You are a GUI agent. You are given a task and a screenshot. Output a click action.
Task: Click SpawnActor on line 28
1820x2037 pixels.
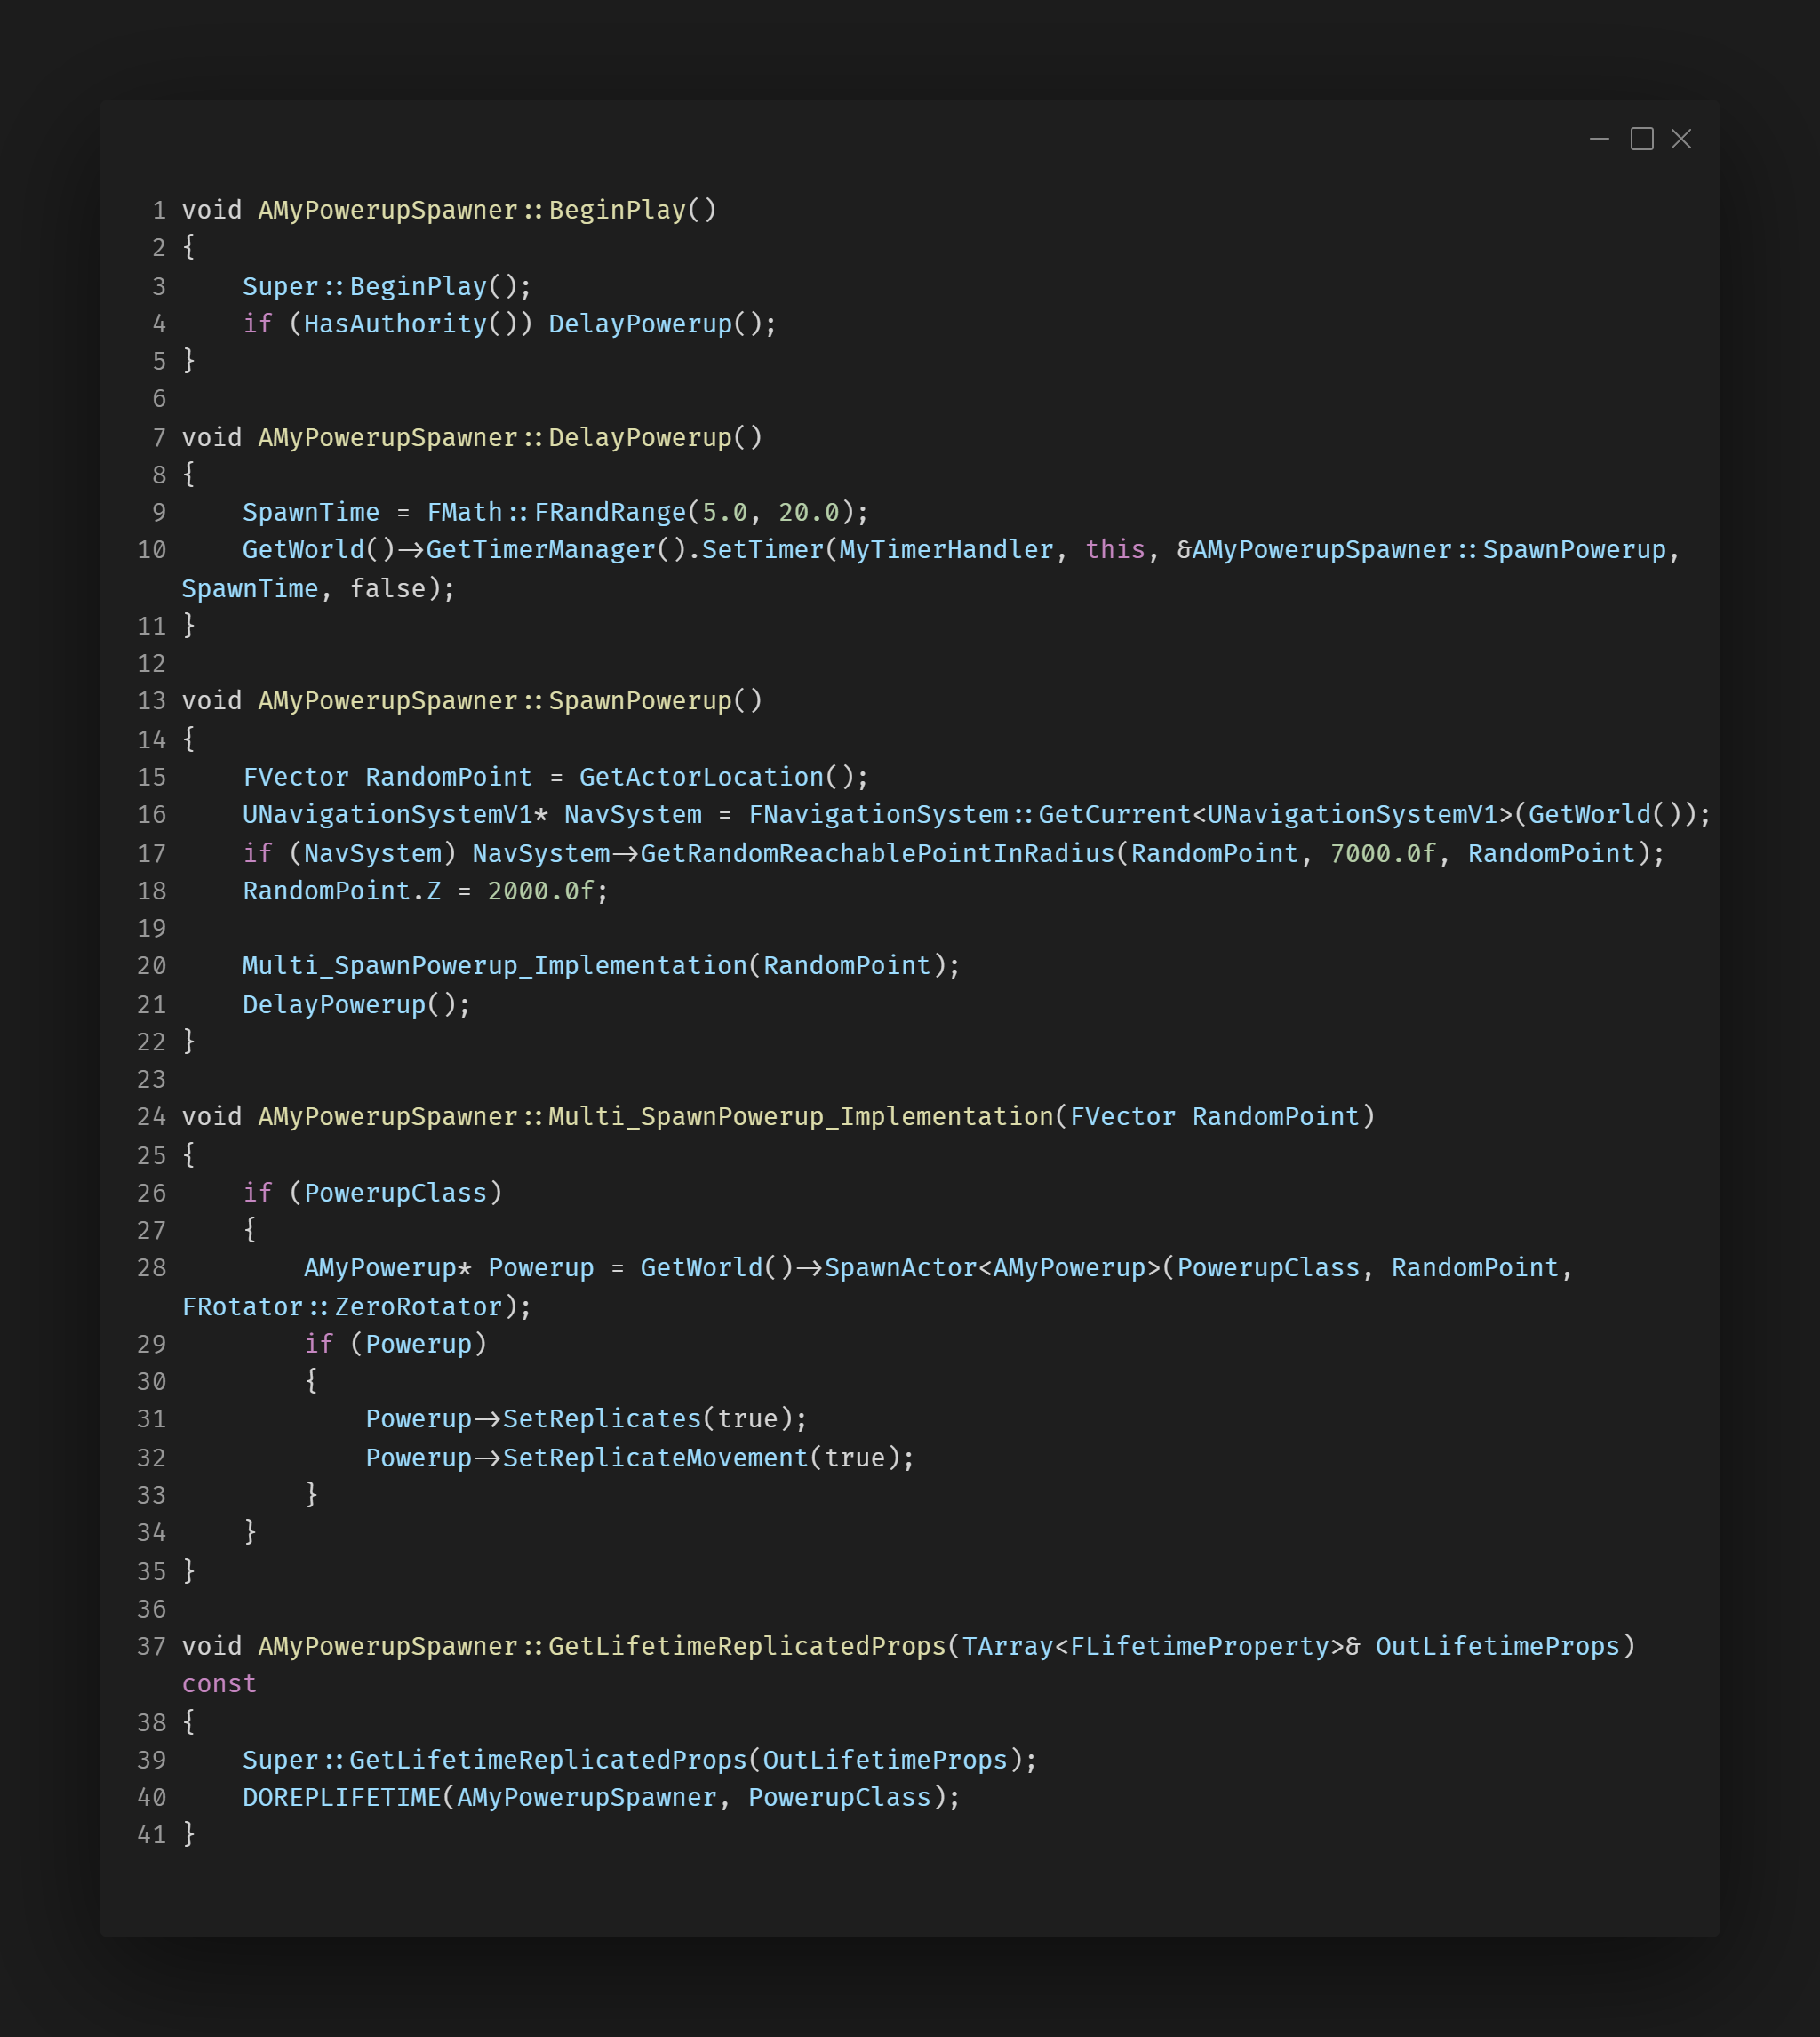click(x=900, y=1268)
